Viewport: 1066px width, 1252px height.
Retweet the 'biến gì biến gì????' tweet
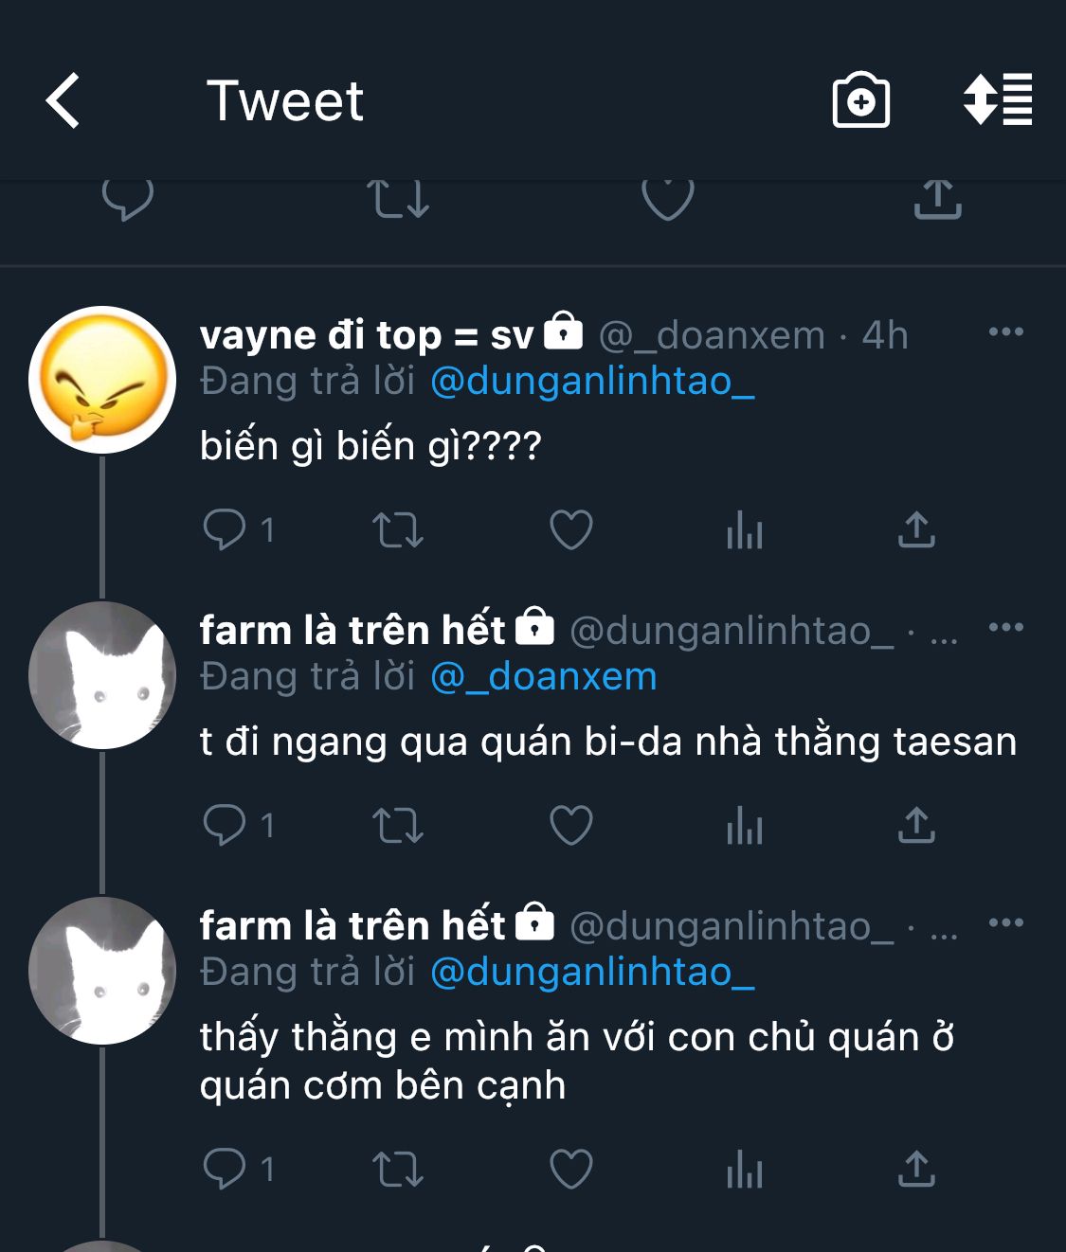coord(397,529)
